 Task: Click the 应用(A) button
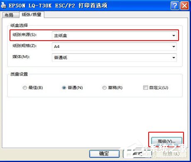tap(171, 154)
